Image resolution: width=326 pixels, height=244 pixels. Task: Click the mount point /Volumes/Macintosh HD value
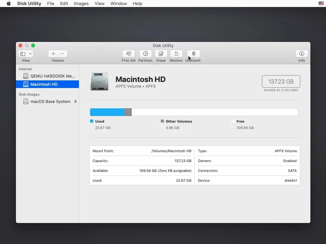pos(171,151)
